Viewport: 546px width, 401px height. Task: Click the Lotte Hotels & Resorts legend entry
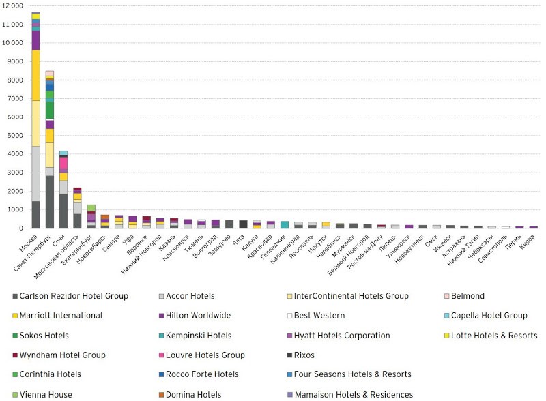coord(491,336)
